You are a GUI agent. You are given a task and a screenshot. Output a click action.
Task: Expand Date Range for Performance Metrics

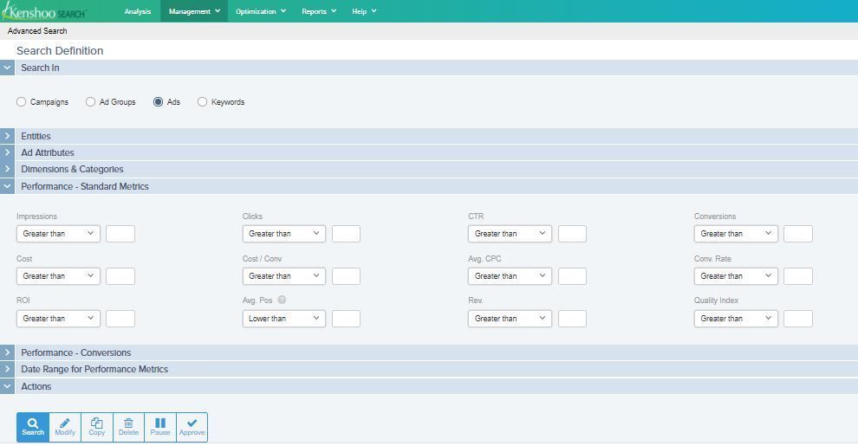click(x=7, y=369)
